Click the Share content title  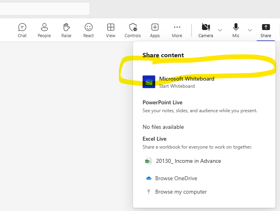pyautogui.click(x=163, y=55)
